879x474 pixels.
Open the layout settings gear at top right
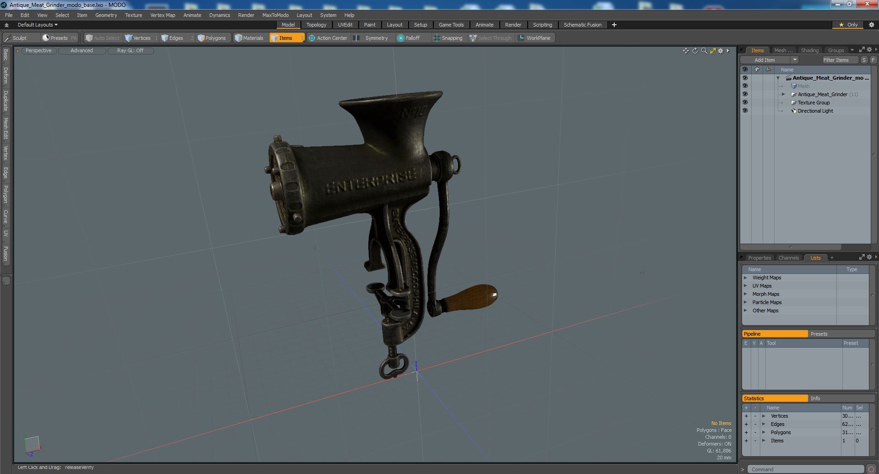[871, 25]
